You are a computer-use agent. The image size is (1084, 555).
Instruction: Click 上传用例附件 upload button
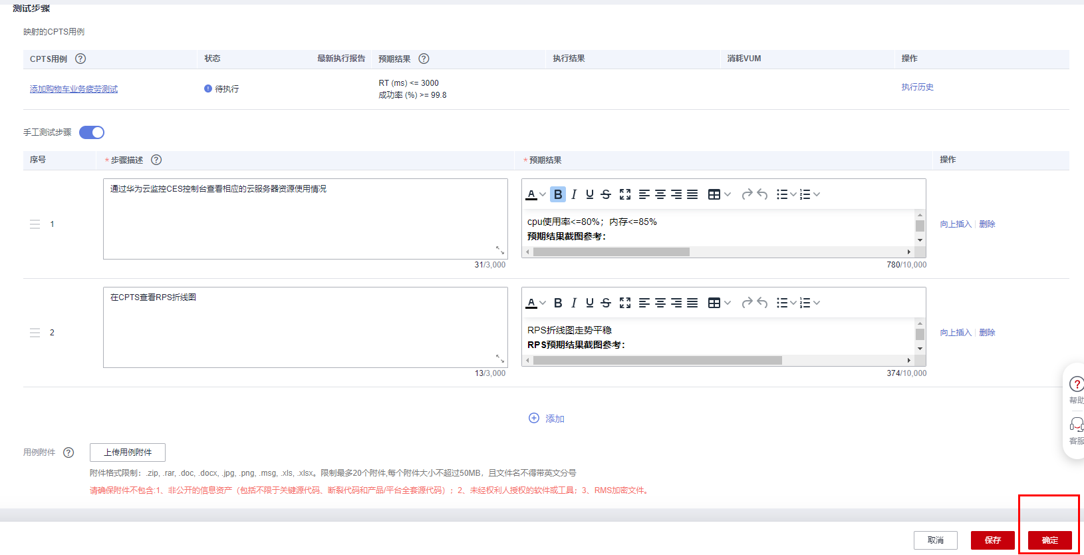point(128,453)
